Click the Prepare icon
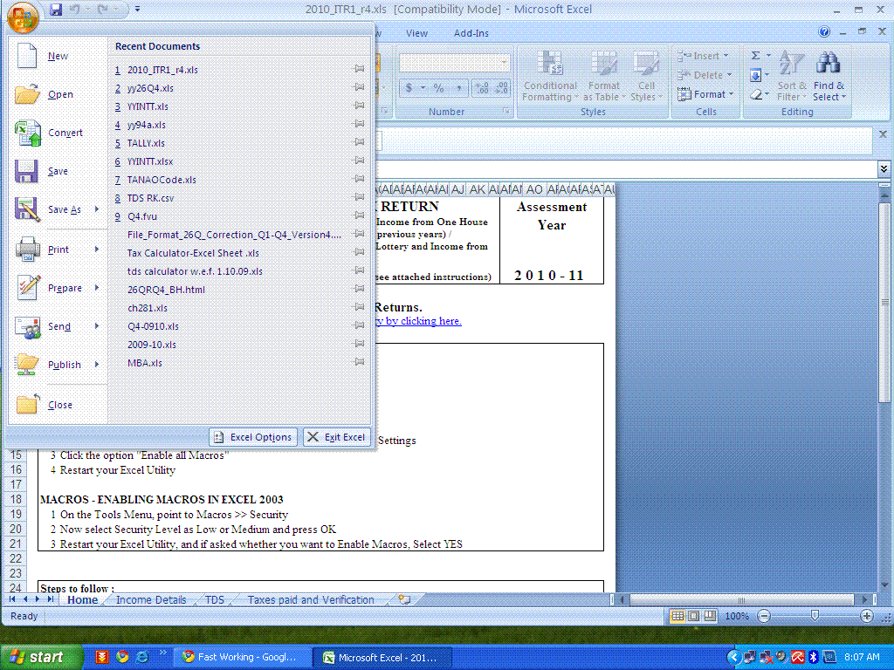 [x=28, y=288]
